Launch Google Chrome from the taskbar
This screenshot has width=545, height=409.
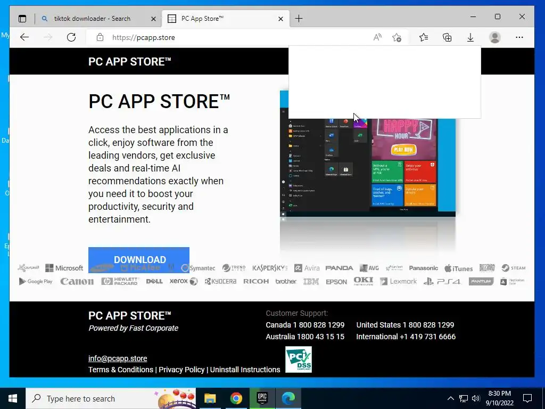(236, 398)
